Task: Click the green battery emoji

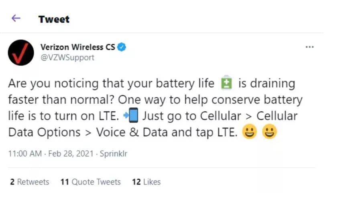Action: tap(227, 84)
